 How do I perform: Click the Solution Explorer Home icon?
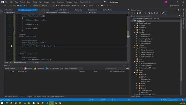(137, 13)
